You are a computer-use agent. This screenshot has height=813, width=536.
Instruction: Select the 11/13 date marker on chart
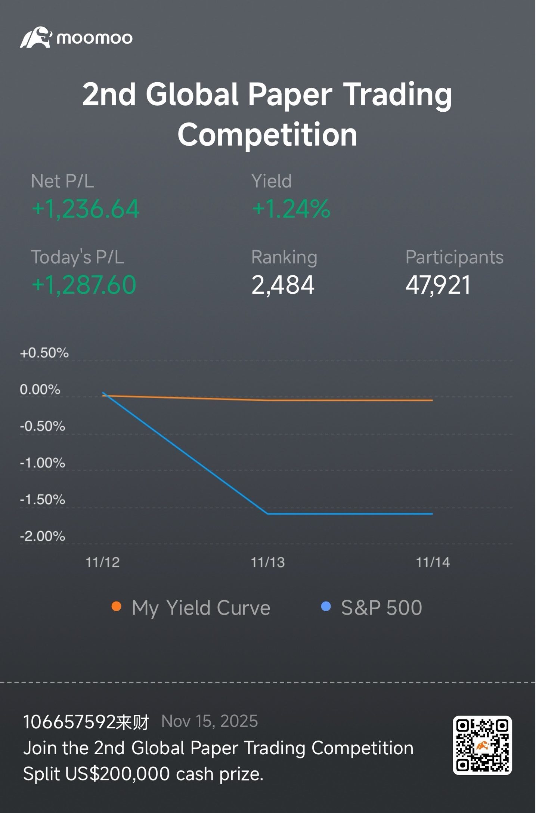[x=268, y=562]
